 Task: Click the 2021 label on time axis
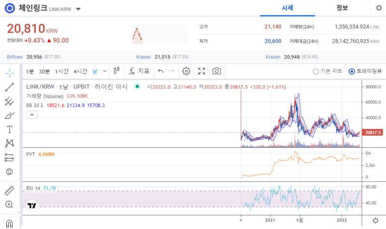tap(270, 220)
